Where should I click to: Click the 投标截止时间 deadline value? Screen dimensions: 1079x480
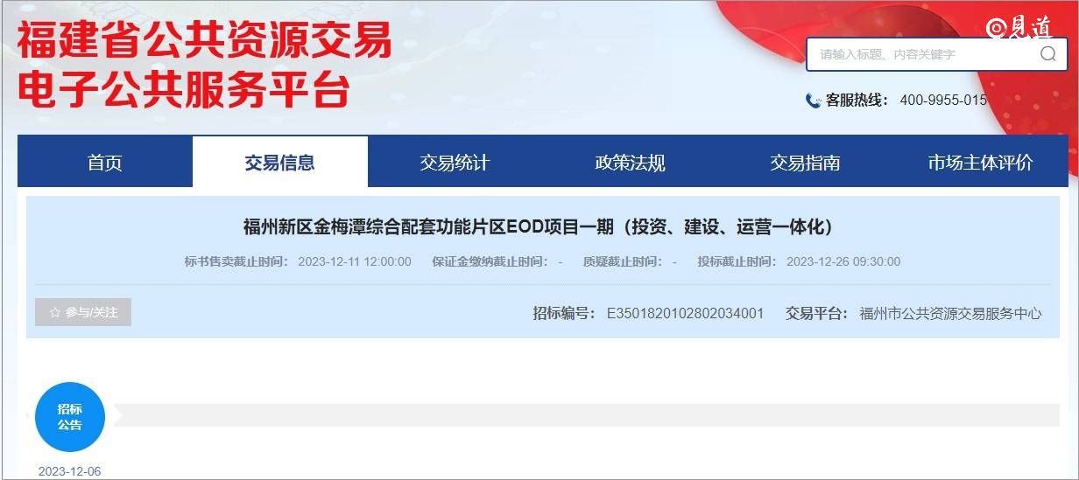point(843,261)
